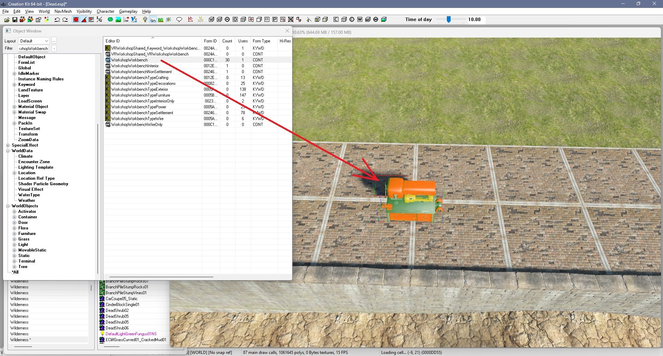663x356 pixels.
Task: Toggle the fog display icon in the toolbar
Action: pyautogui.click(x=169, y=20)
